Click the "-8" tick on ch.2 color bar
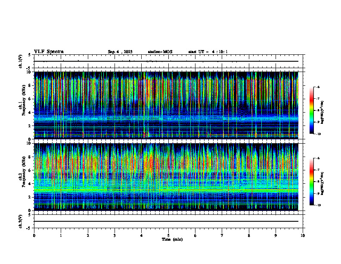Viewport: 341px width, 264px height. [x=318, y=182]
